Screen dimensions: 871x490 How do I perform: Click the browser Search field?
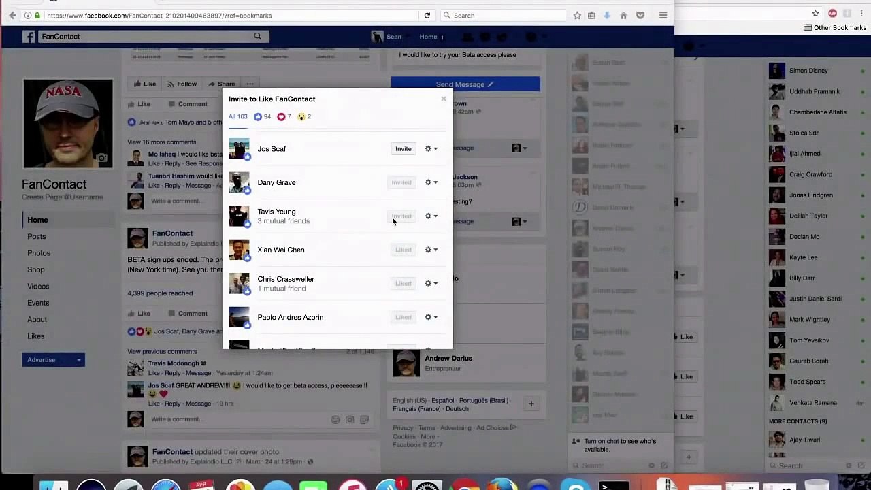pyautogui.click(x=504, y=16)
